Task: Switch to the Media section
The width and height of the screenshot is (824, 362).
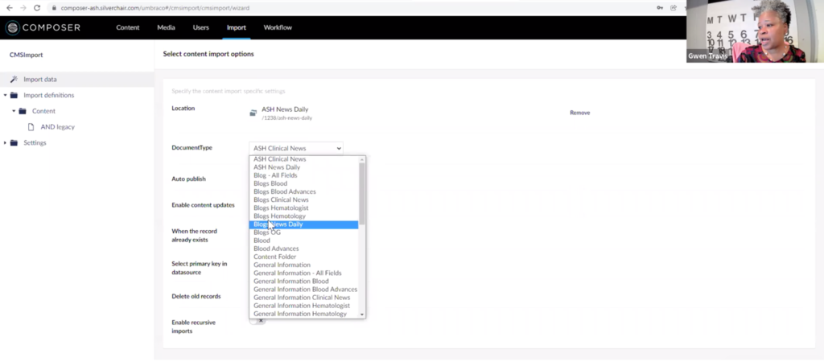Action: click(166, 28)
